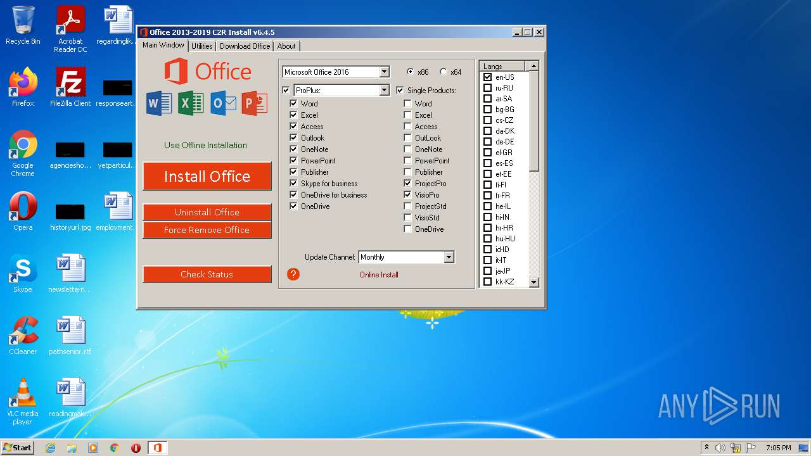Screen dimensions: 811x456
Task: Open Firefox desktop shortcut
Action: (23, 87)
